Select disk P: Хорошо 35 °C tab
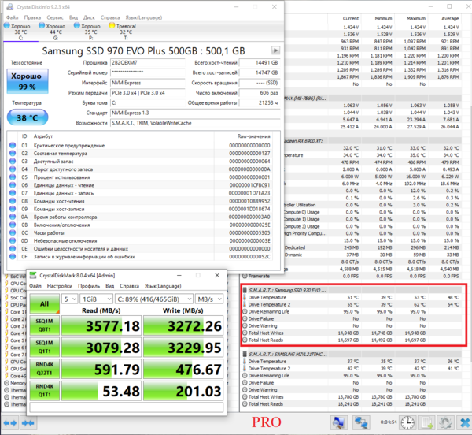 click(90, 32)
